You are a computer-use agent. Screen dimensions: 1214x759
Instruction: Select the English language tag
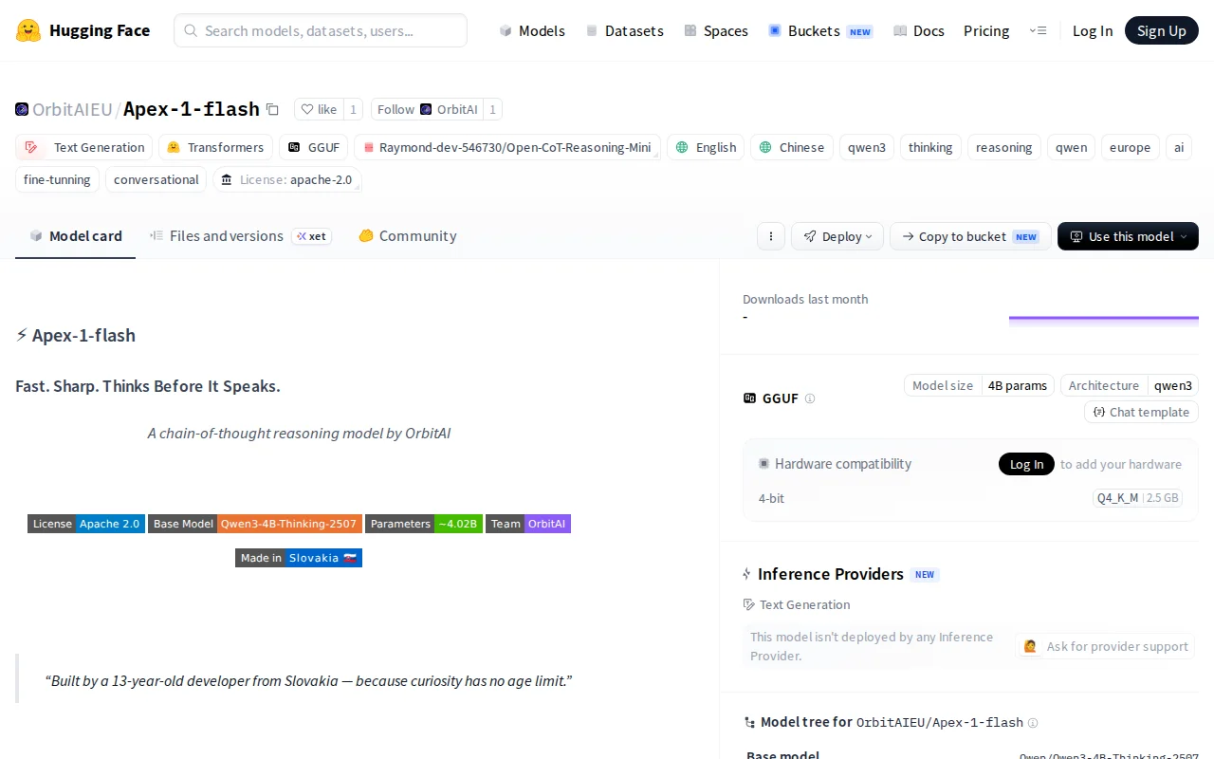[706, 147]
